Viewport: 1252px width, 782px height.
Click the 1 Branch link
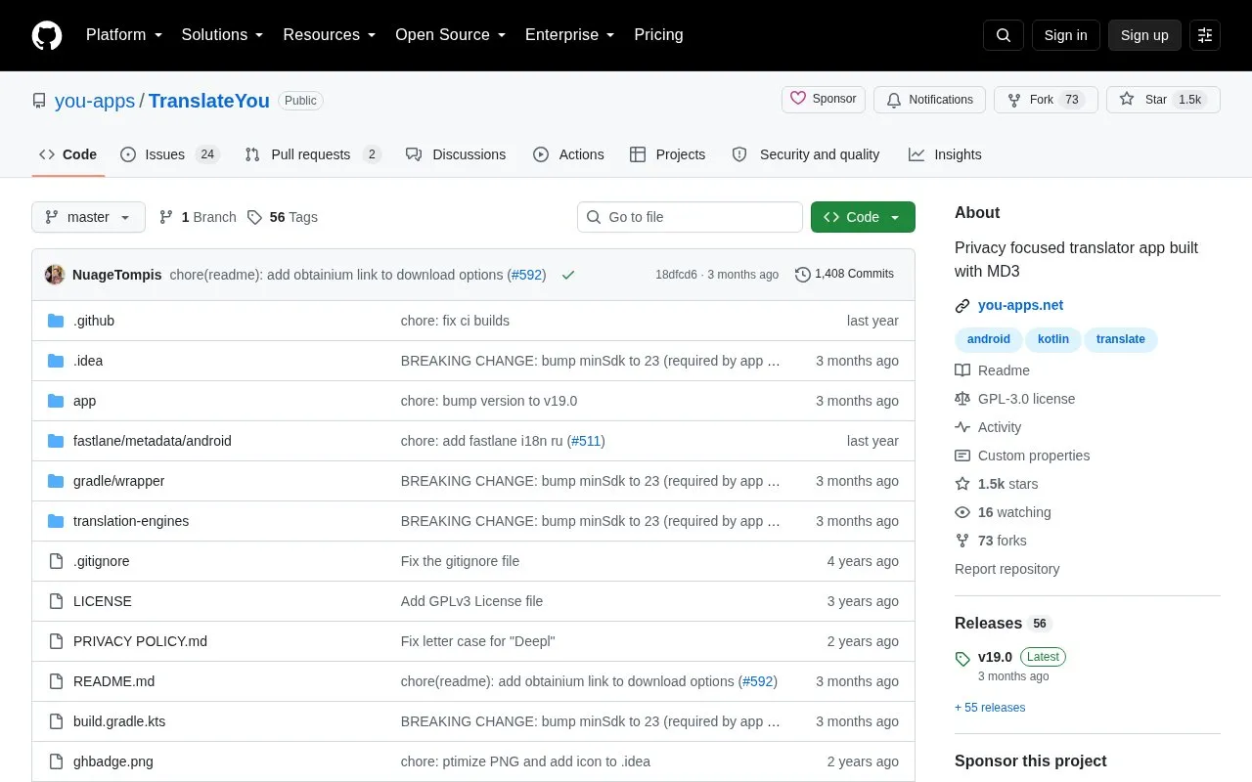pyautogui.click(x=198, y=217)
